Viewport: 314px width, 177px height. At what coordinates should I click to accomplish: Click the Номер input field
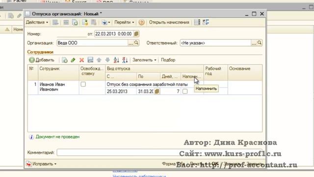click(72, 34)
